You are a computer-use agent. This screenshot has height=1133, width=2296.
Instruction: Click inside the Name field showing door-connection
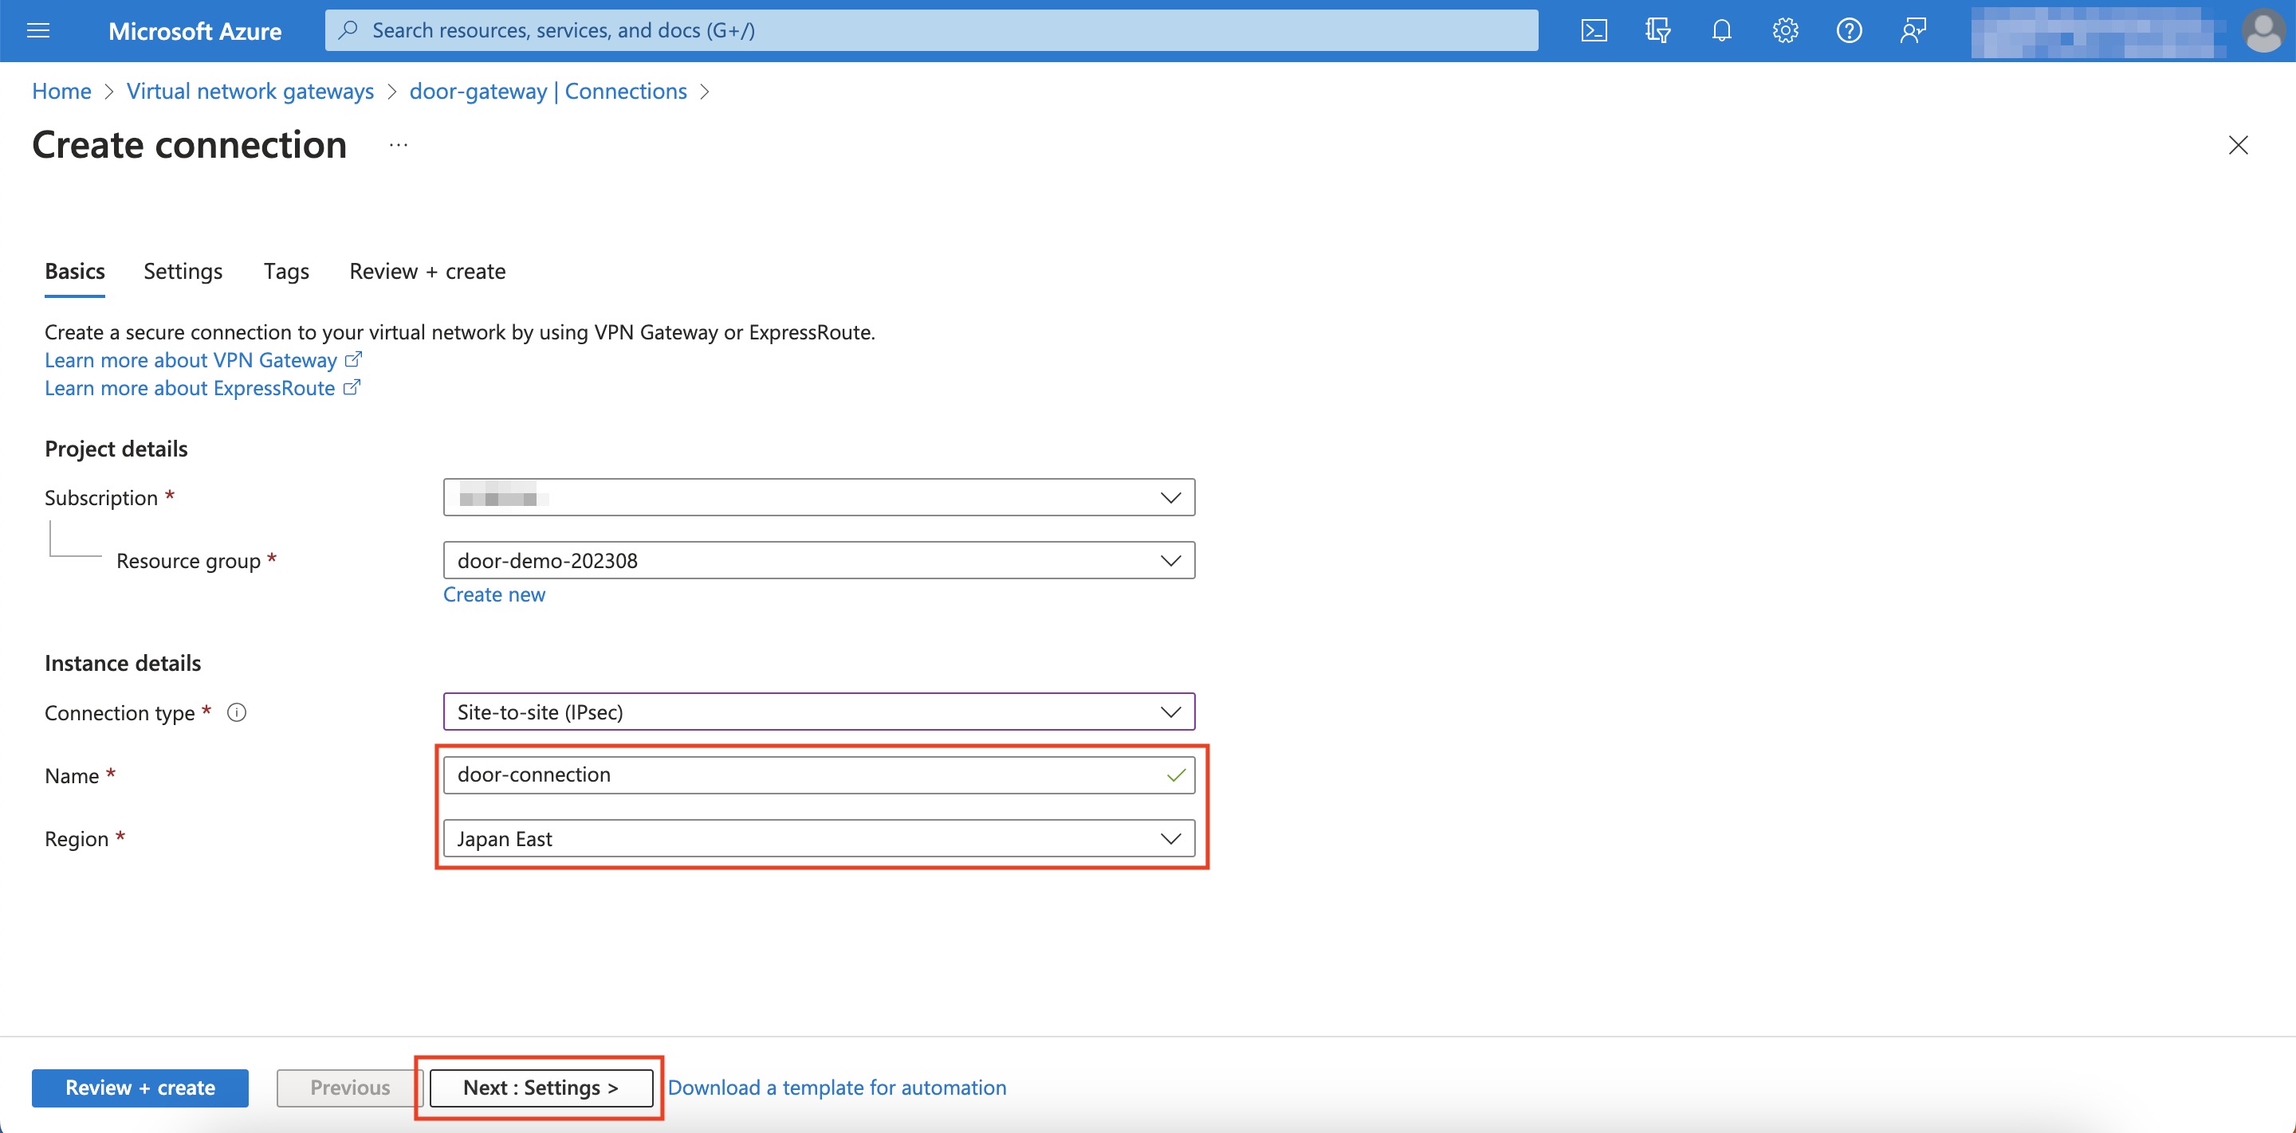pos(802,774)
